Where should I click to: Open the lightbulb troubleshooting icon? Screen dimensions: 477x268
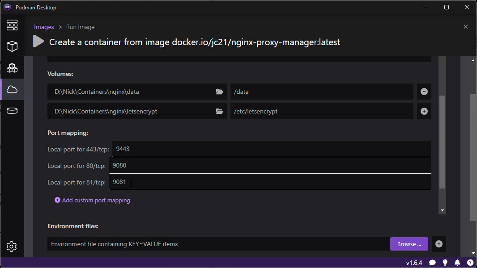pos(445,263)
